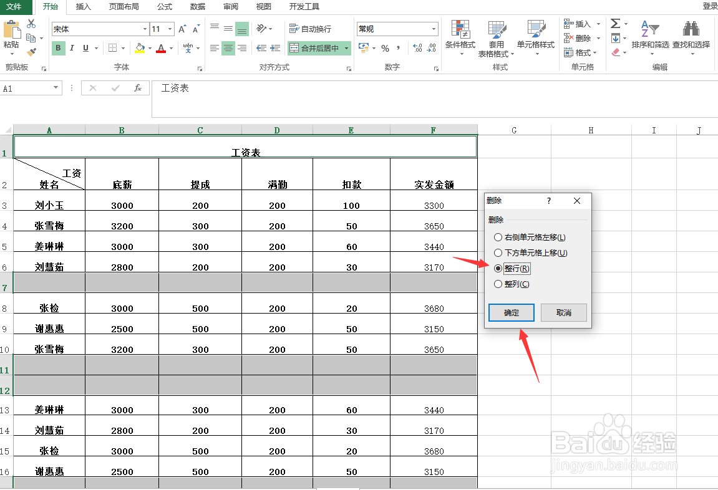The image size is (718, 490).
Task: Click 取消 in delete dialog
Action: (x=564, y=312)
